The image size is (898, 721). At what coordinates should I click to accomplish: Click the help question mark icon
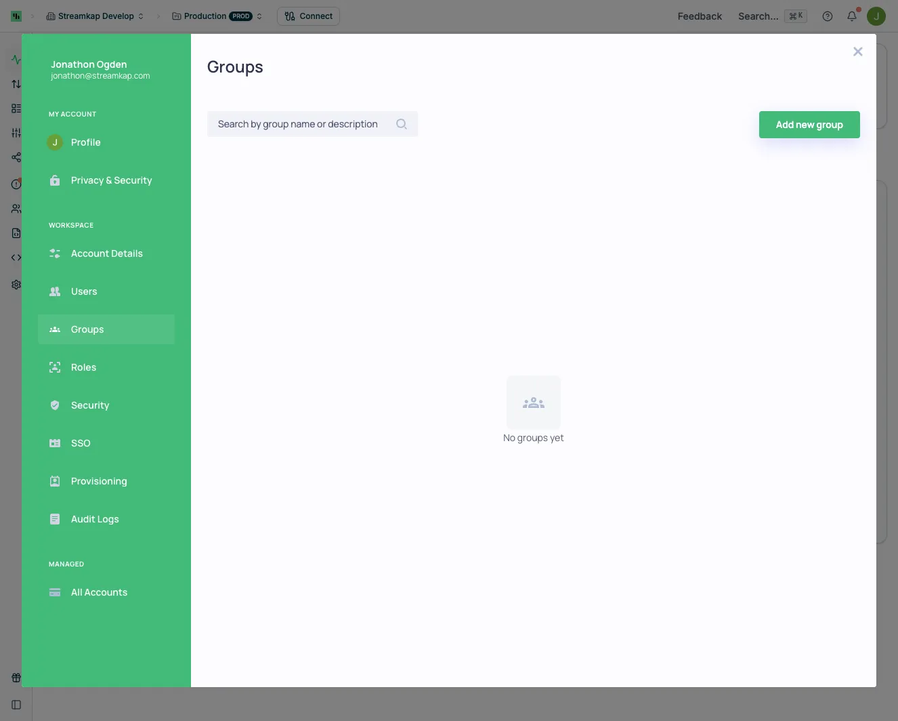coord(828,16)
